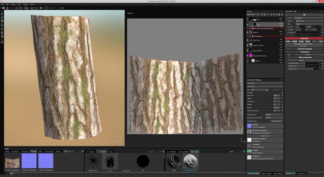This screenshot has width=324, height=177.
Task: Click the Bake textures button
Action: click(x=276, y=121)
